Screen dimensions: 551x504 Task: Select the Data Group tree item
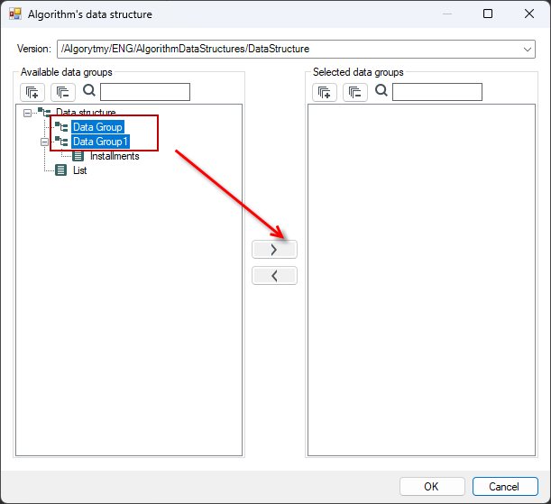pyautogui.click(x=97, y=127)
